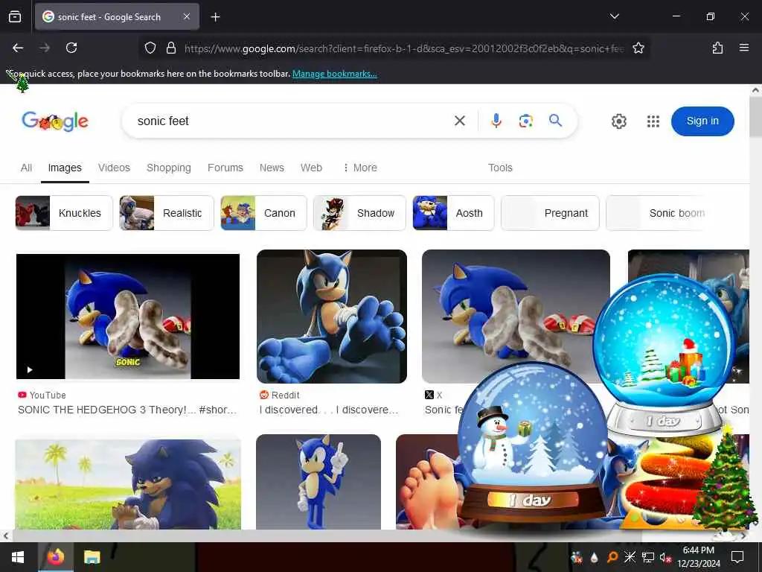Switch to Videos results

click(114, 168)
